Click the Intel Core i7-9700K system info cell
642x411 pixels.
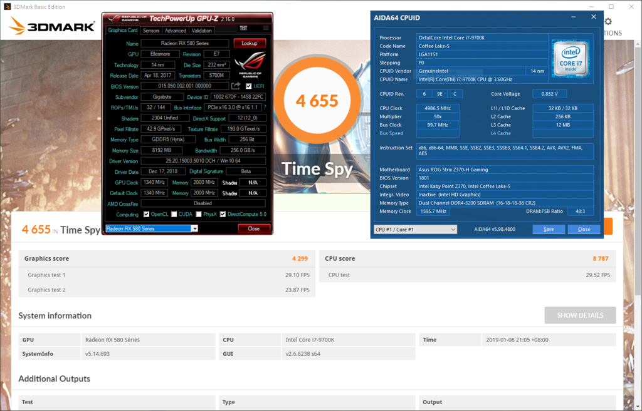click(349, 340)
